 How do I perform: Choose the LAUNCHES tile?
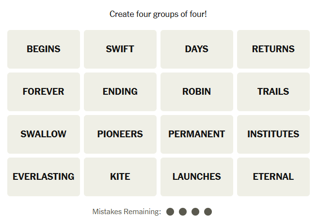(197, 177)
